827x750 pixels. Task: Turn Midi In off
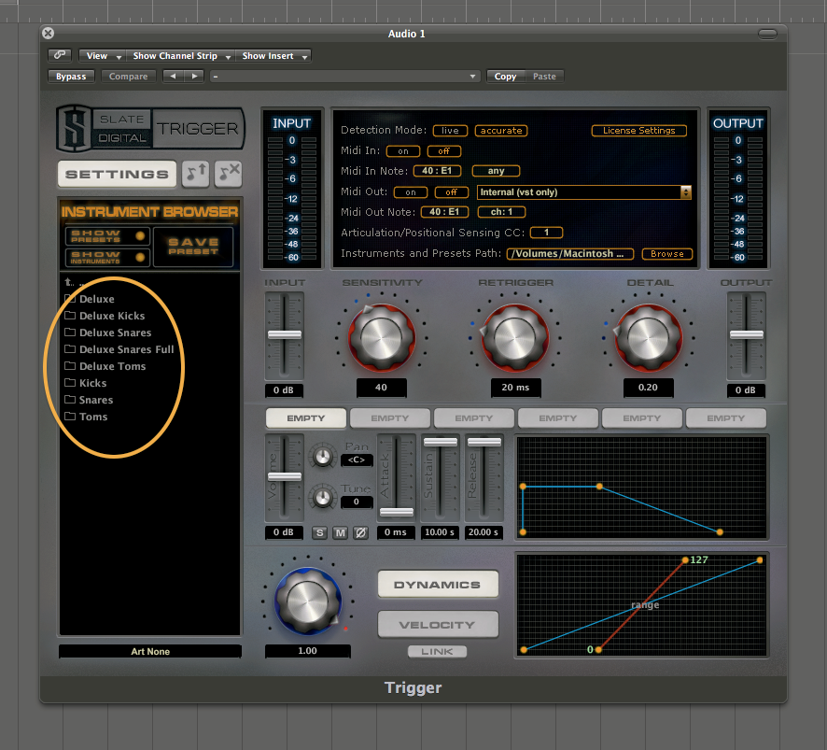tap(444, 151)
